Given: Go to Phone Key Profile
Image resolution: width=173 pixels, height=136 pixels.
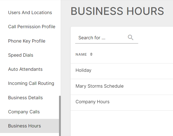Looking at the screenshot, I should coord(27,41).
